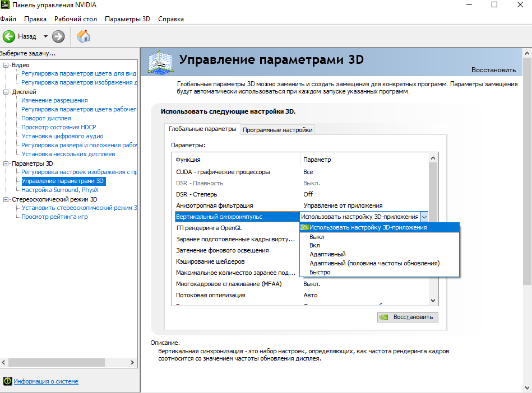
Task: Click the green Back arrow icon
Action: (x=9, y=36)
